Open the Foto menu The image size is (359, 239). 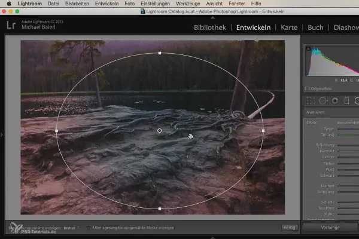[x=130, y=4]
